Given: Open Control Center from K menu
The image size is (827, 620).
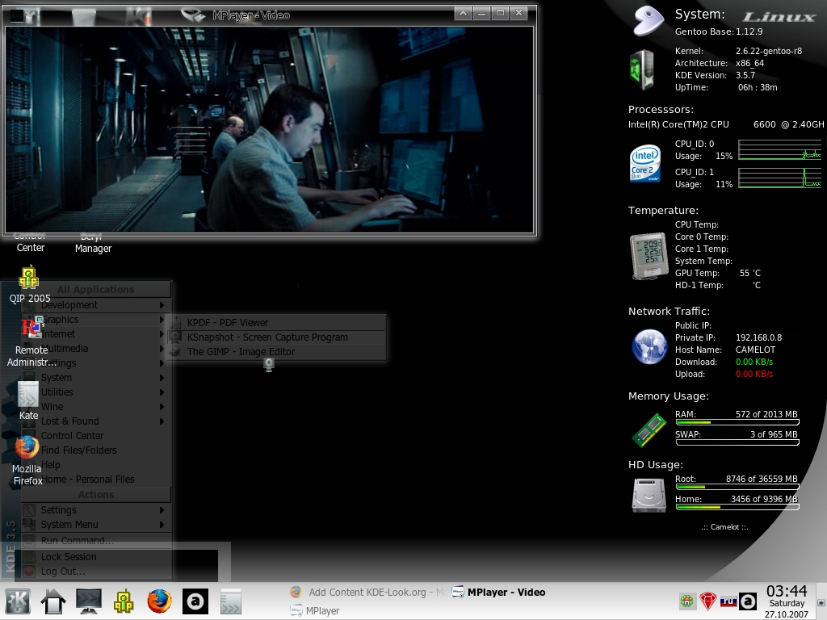Looking at the screenshot, I should tap(97, 436).
